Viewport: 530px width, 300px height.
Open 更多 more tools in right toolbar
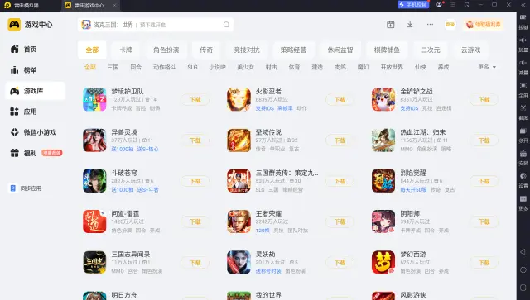pyautogui.click(x=523, y=202)
